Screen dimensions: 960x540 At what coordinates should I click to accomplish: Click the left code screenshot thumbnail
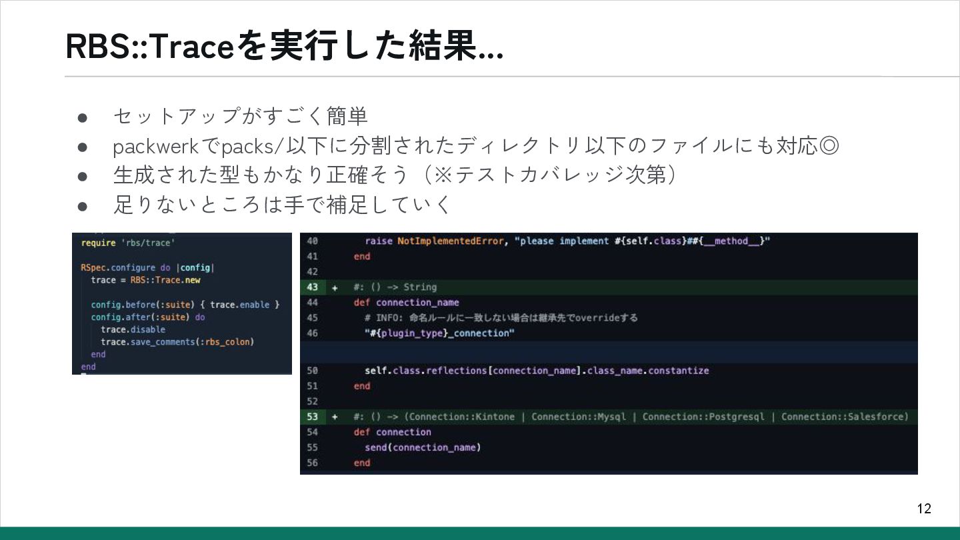point(182,303)
